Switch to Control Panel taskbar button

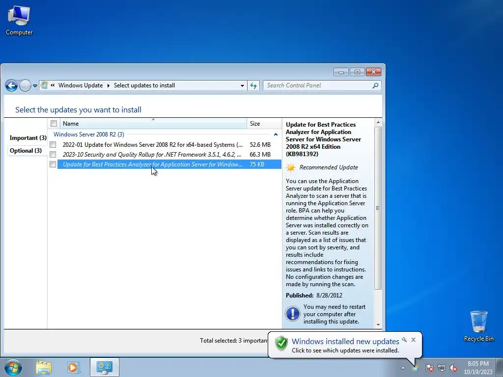[x=105, y=367]
